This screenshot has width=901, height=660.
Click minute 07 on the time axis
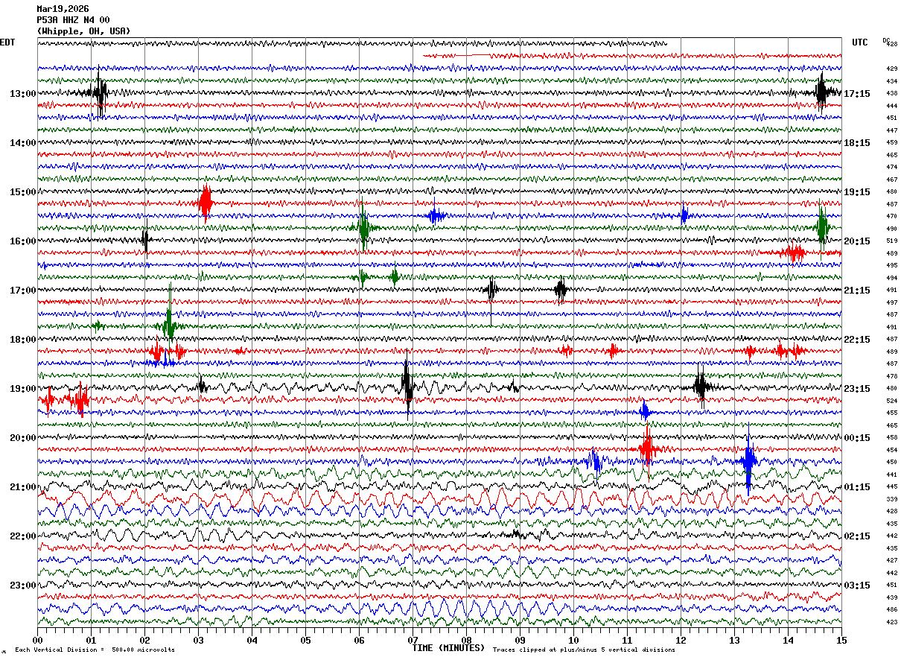[413, 641]
